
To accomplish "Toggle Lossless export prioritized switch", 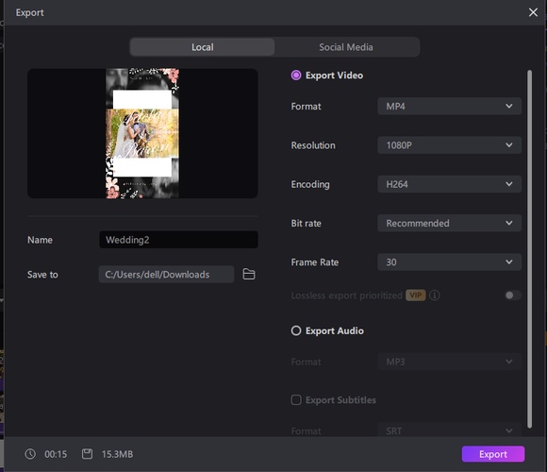I will [x=512, y=295].
